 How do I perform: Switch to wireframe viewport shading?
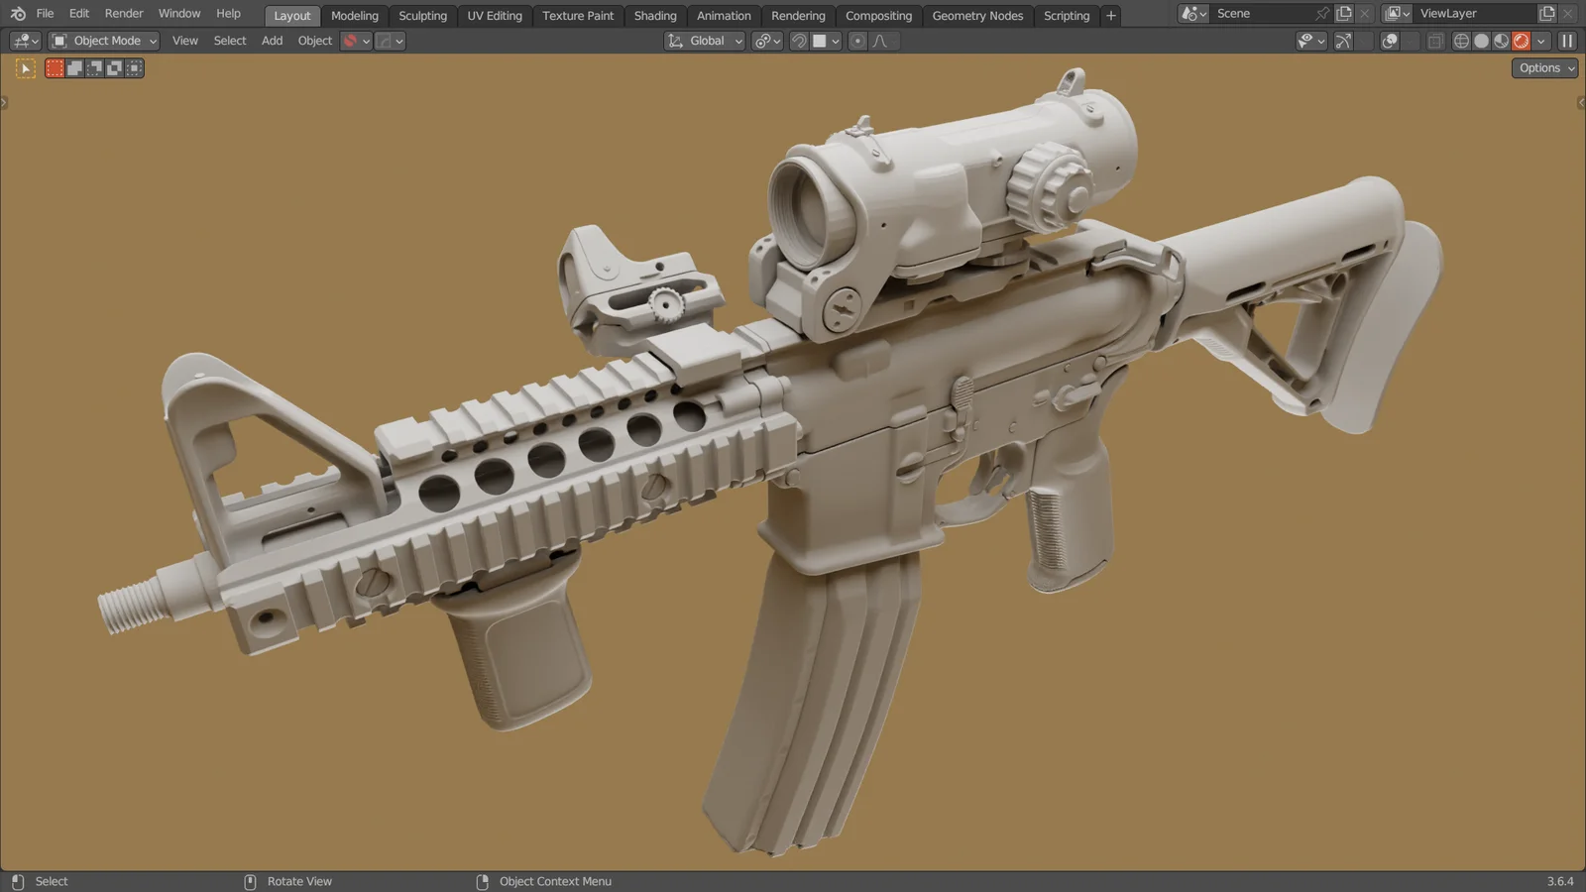pos(1461,41)
